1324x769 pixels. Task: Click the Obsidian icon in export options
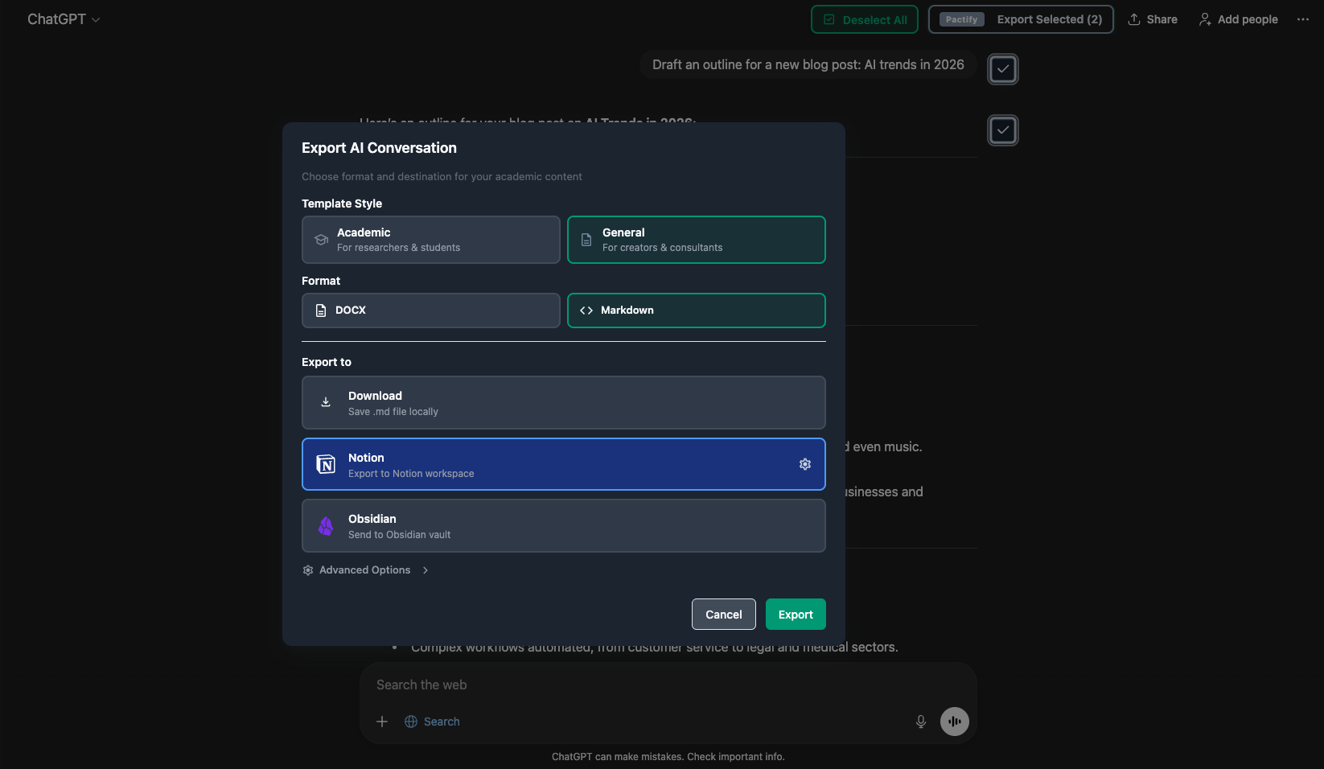coord(326,525)
